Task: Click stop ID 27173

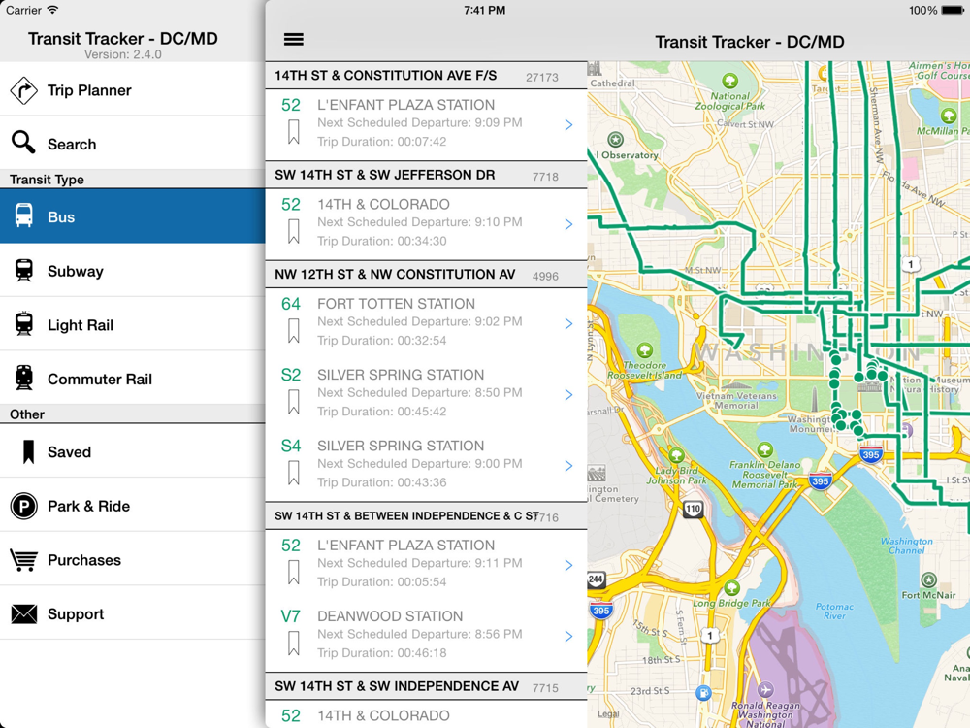Action: tap(542, 78)
